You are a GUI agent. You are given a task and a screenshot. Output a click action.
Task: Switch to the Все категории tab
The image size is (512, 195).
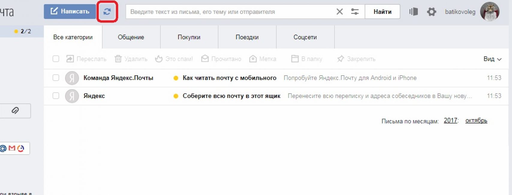point(73,37)
